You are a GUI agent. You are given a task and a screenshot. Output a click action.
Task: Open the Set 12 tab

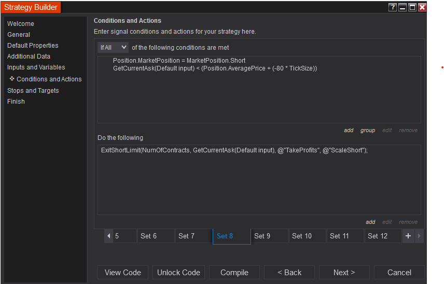382,236
